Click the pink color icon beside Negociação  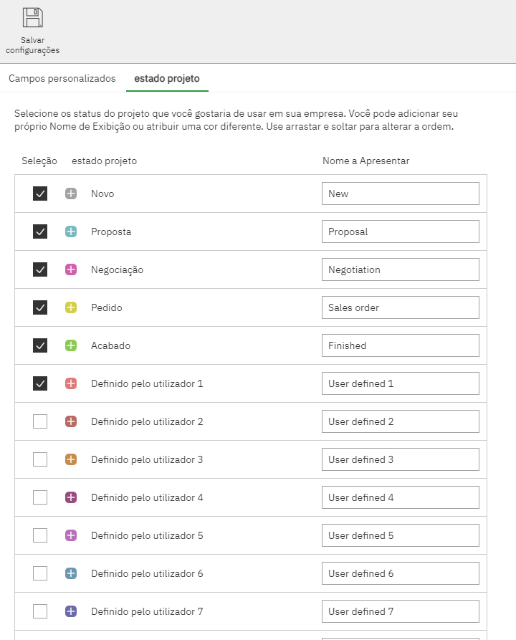(x=71, y=269)
